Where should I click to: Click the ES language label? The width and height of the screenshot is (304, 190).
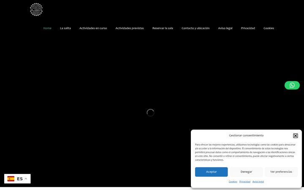(20, 179)
